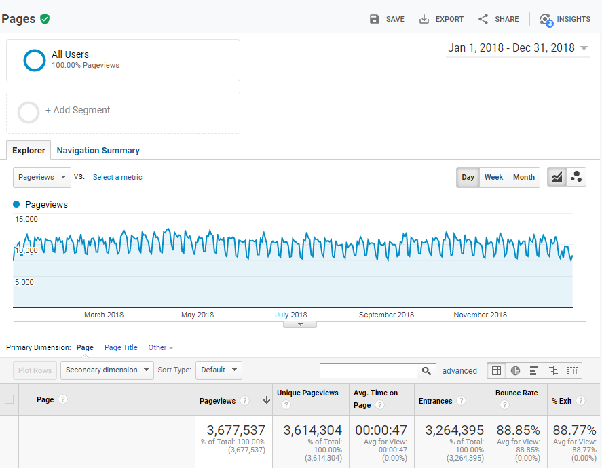Select the performance bar view
Image resolution: width=602 pixels, height=468 pixels.
tap(534, 370)
